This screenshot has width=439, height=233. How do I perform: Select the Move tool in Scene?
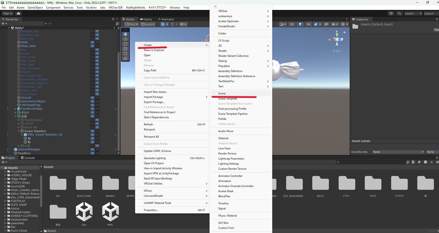125,39
